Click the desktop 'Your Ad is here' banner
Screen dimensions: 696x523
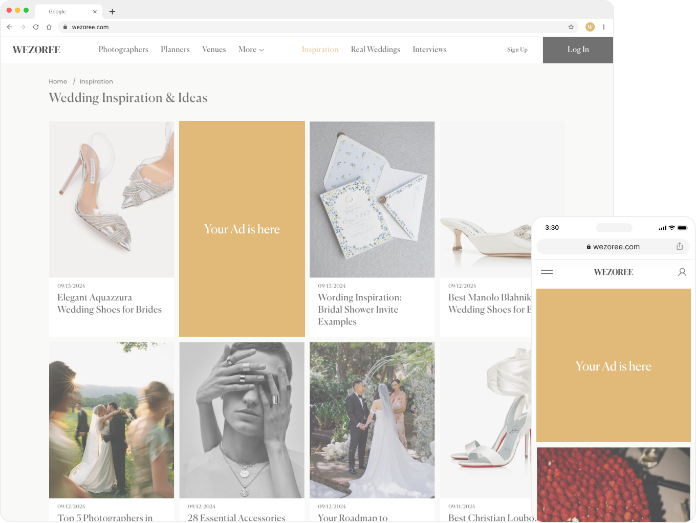coord(242,229)
